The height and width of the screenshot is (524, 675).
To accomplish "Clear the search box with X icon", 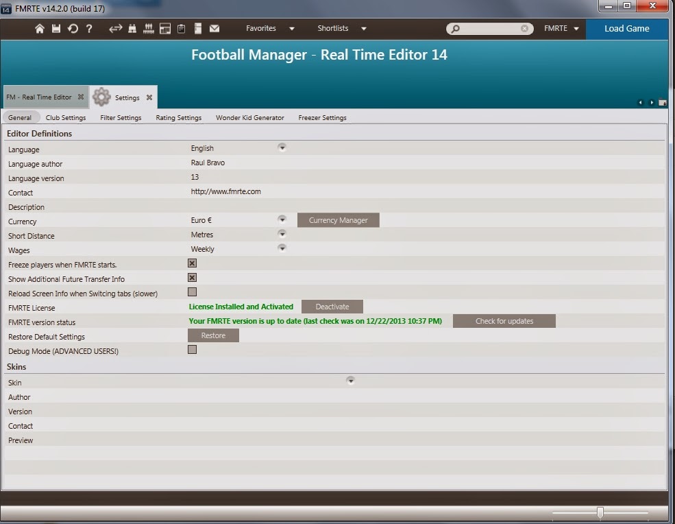I will [524, 28].
